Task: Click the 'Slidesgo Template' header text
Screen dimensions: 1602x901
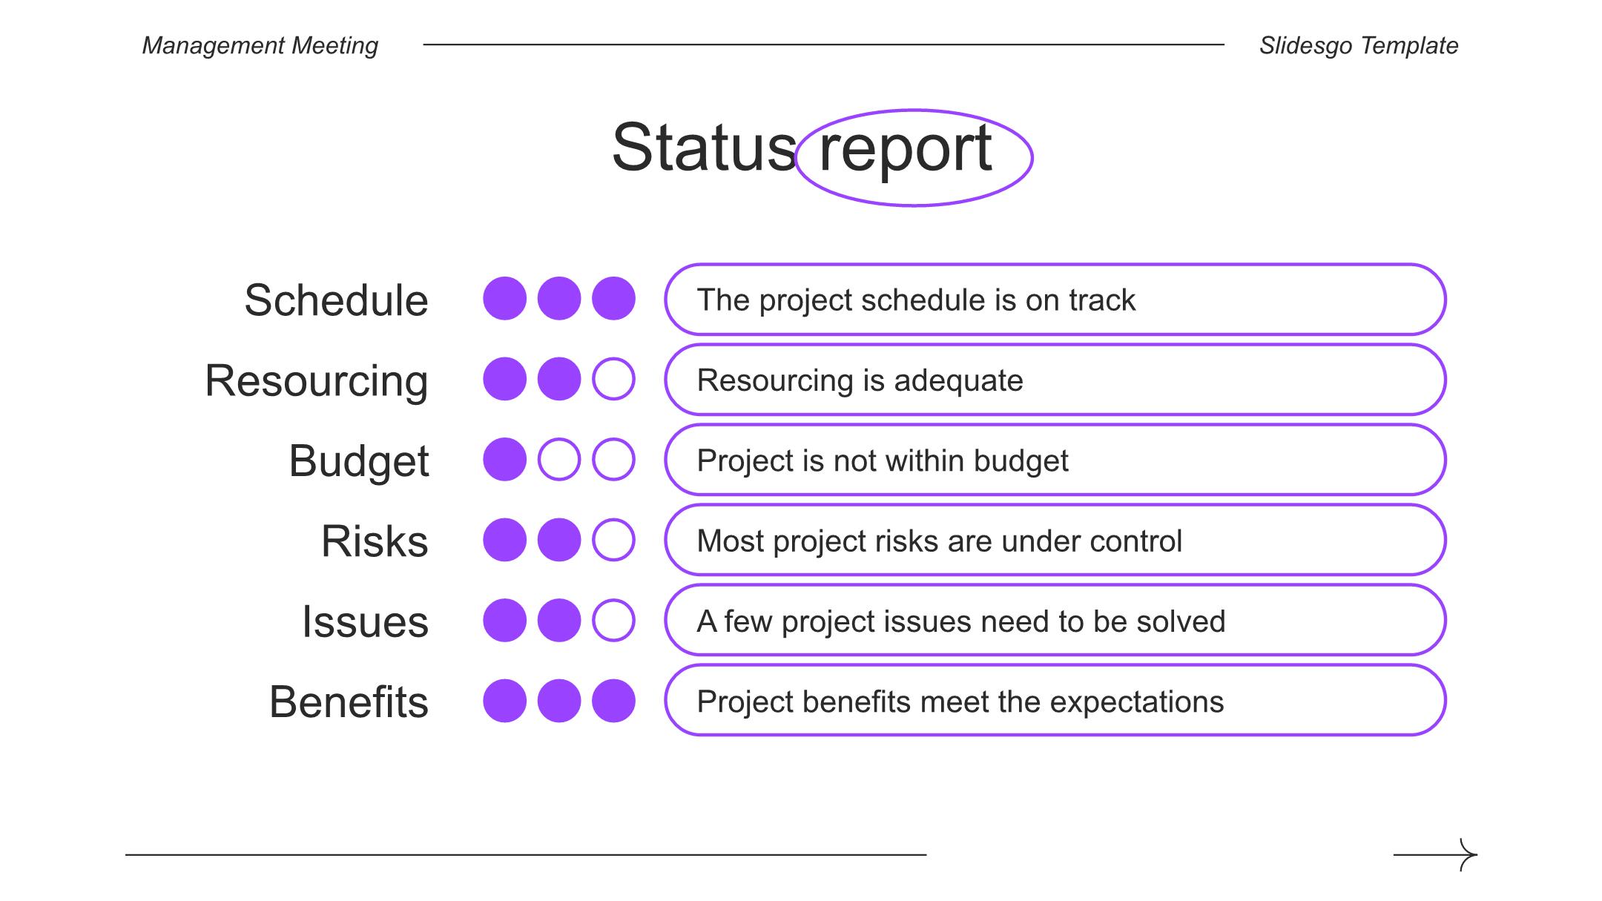Action: coord(1359,45)
